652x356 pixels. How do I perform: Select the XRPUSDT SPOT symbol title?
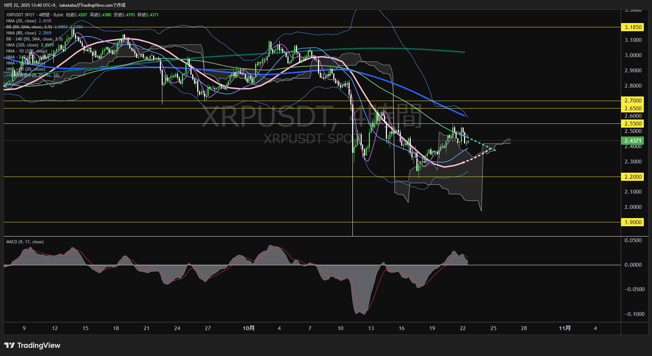pos(20,15)
